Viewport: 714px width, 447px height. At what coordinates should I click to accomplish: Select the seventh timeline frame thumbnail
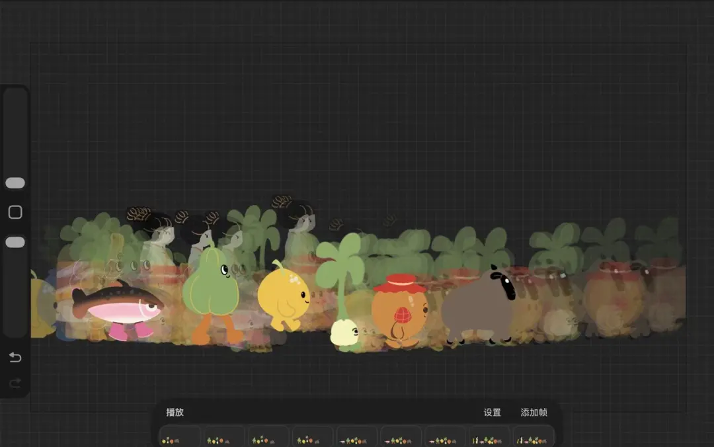point(446,437)
